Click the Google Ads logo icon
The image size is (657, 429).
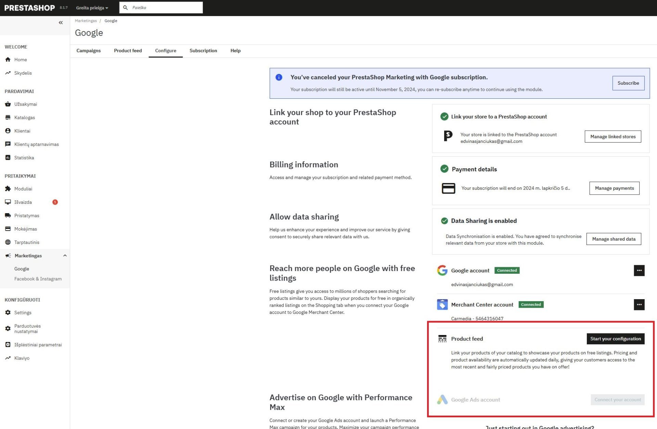click(x=442, y=400)
